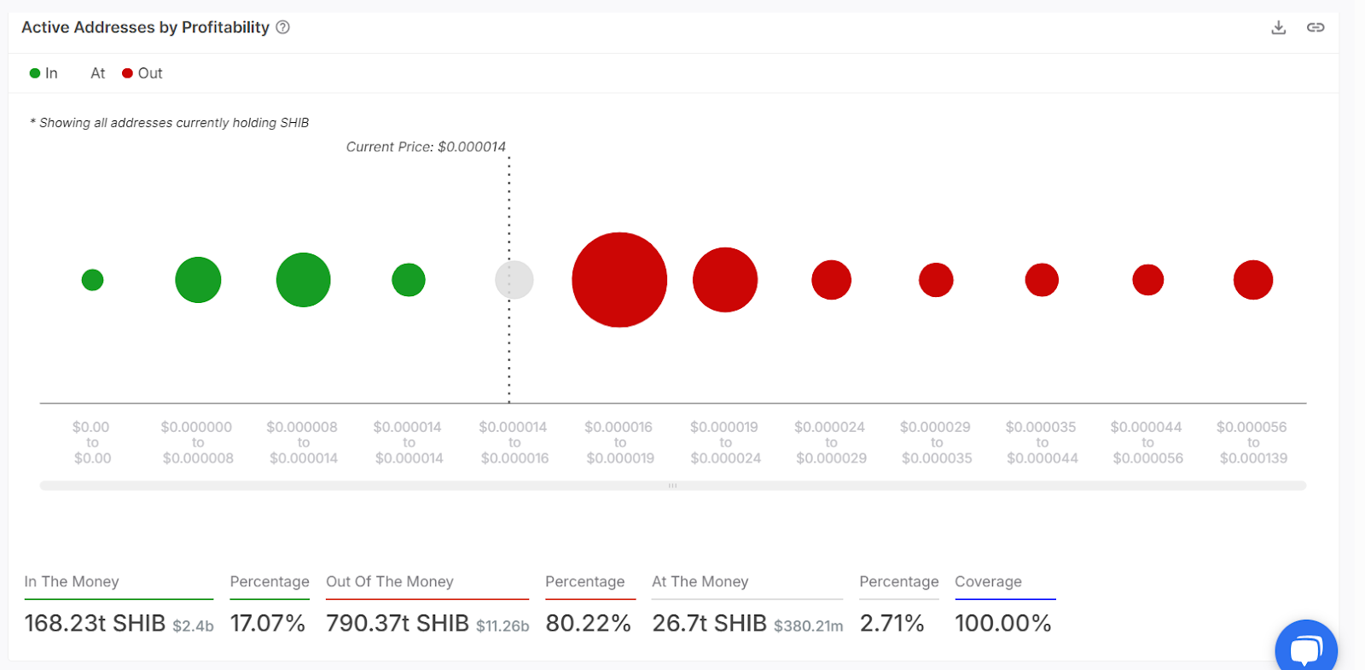Toggle the red Out legend series
This screenshot has width=1365, height=670.
coord(142,73)
